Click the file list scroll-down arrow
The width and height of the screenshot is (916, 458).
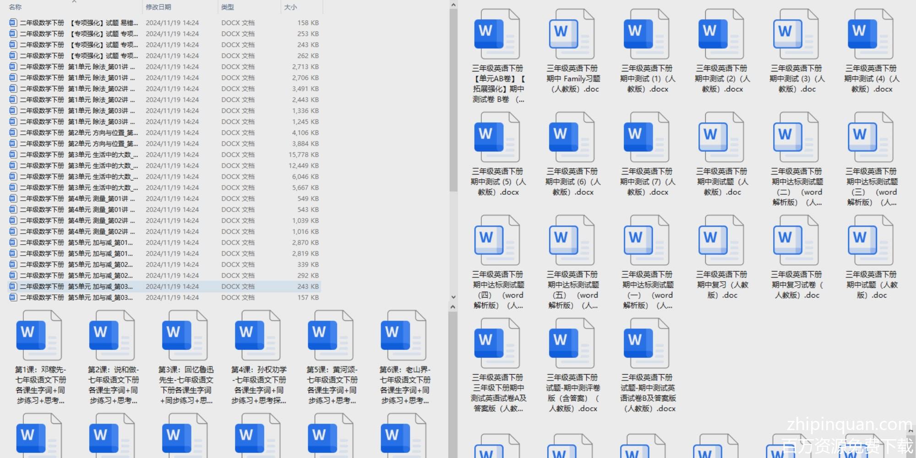pyautogui.click(x=453, y=297)
